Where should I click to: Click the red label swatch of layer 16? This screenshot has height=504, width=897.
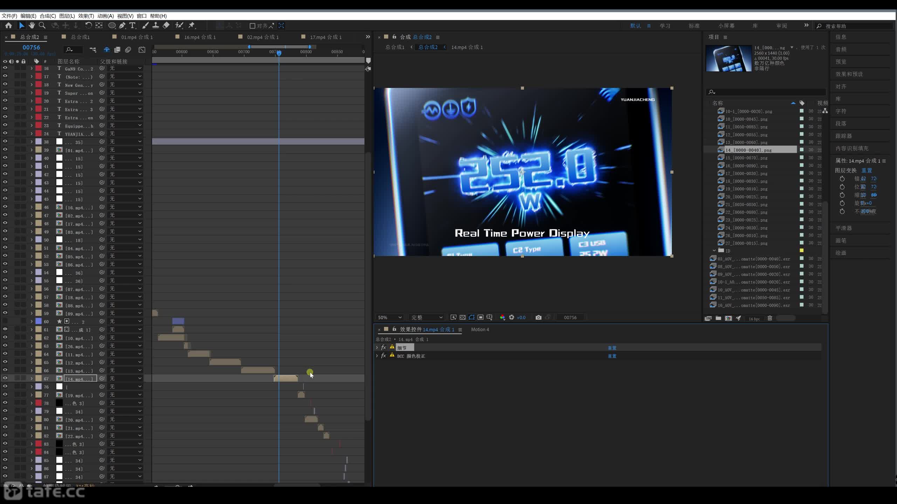coord(38,69)
